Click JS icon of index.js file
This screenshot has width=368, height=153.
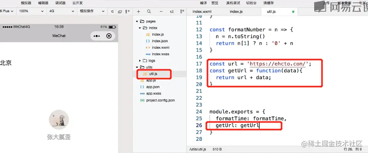pyautogui.click(x=148, y=34)
